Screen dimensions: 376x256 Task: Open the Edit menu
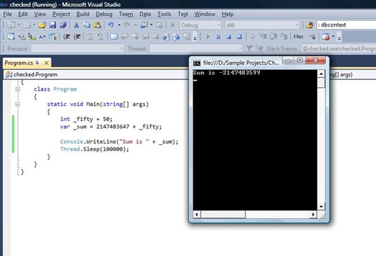23,14
